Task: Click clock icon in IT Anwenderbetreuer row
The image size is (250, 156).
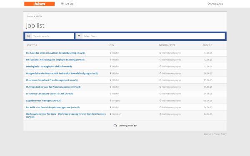Action: (x=160, y=87)
